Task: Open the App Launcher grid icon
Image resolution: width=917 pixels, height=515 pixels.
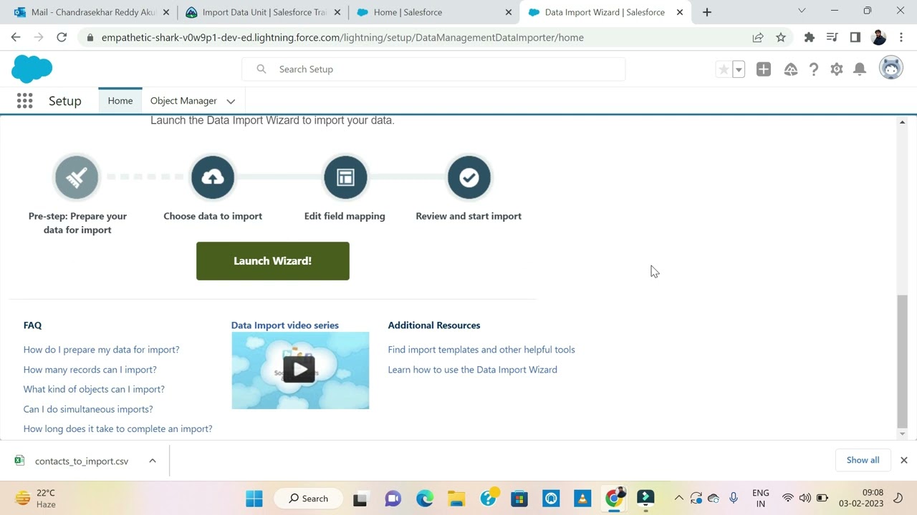Action: click(24, 101)
